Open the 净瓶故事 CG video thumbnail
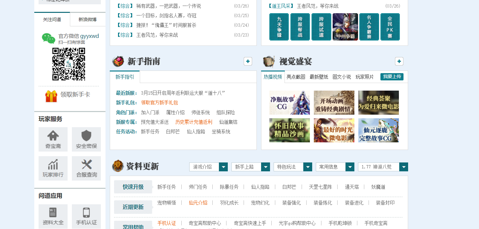Image resolution: width=479 pixels, height=229 pixels. pyautogui.click(x=289, y=102)
